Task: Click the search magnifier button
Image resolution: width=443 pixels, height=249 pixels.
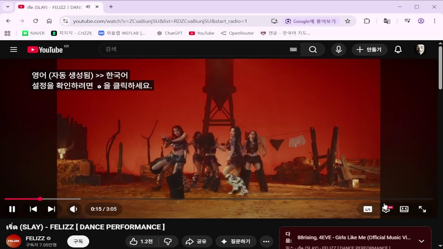Action: (x=313, y=49)
